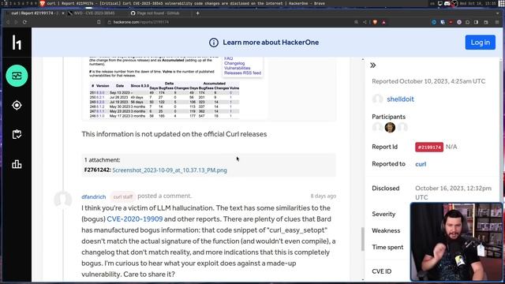Open the target crosshair sidebar icon
This screenshot has width=505, height=284.
17,105
